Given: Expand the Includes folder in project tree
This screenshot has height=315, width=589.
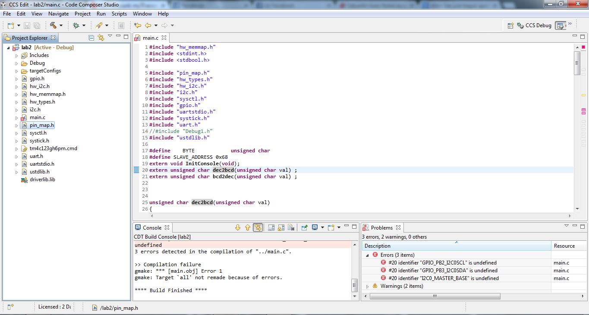Looking at the screenshot, I should point(17,56).
